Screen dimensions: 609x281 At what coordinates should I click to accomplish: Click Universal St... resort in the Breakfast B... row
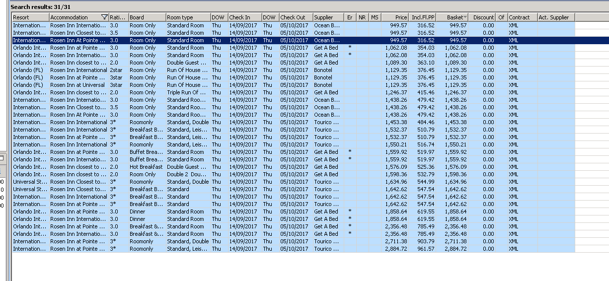[x=30, y=189]
